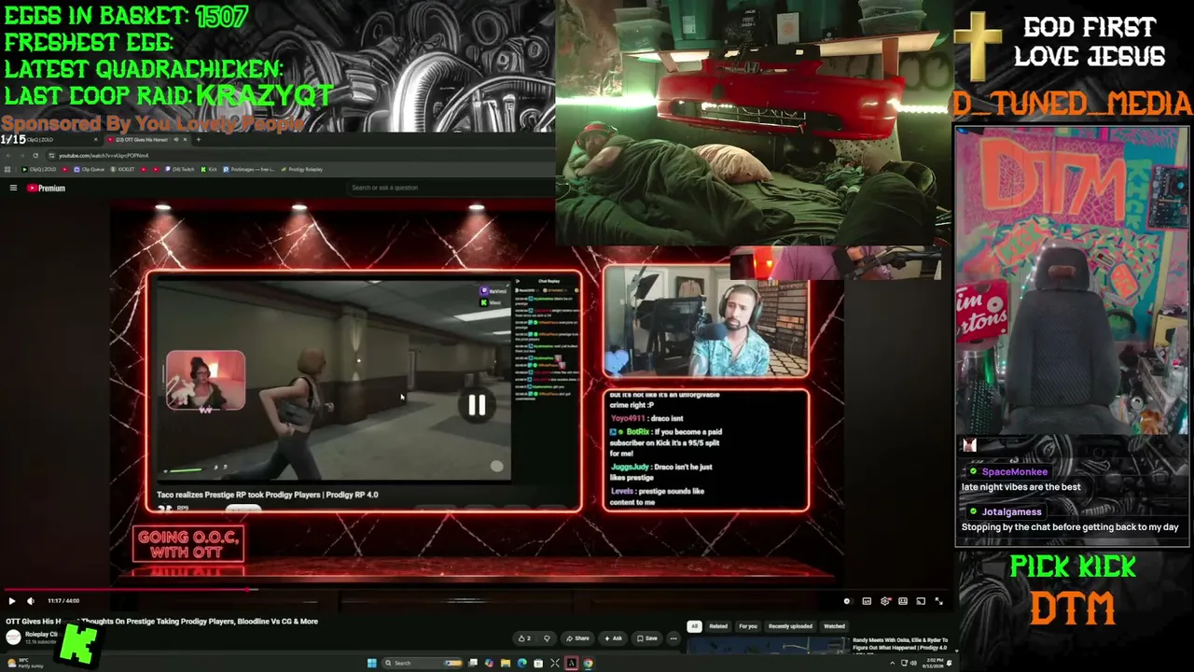Screen dimensions: 1194x672
Task: Close the OTT Gives His Honest tab
Action: tap(185, 140)
